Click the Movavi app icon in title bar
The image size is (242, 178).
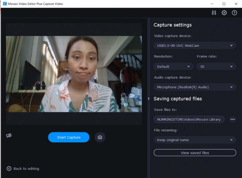coord(5,4)
